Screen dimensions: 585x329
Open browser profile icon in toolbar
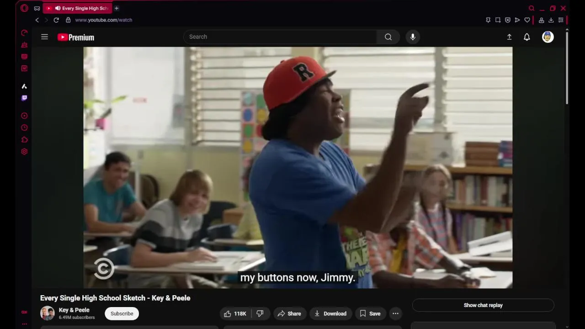[541, 20]
